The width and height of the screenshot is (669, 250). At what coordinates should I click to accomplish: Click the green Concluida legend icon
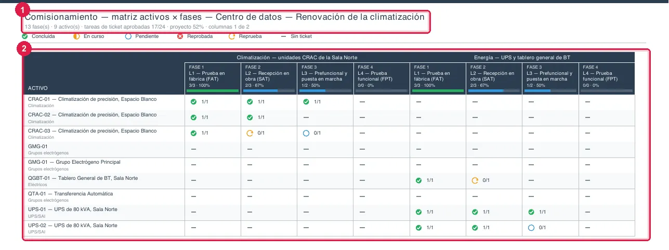[25, 36]
